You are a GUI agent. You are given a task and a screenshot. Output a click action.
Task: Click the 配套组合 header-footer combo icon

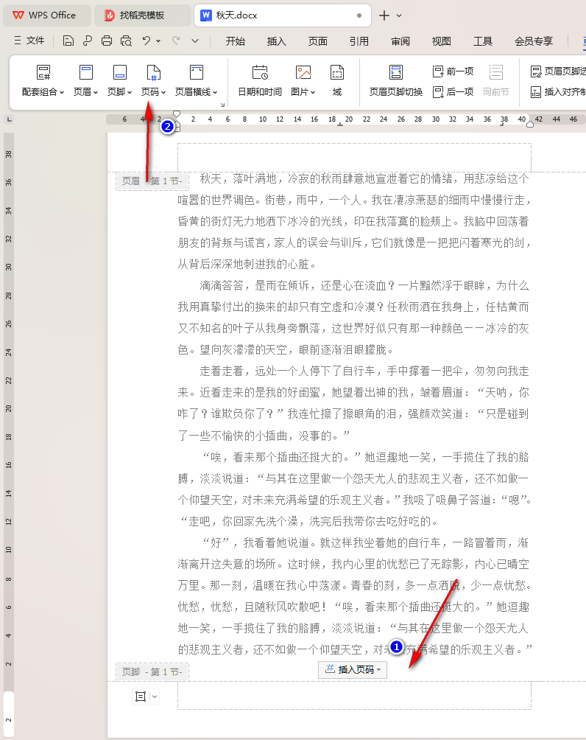(43, 73)
